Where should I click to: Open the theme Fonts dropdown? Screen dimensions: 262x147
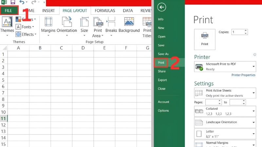point(25,27)
